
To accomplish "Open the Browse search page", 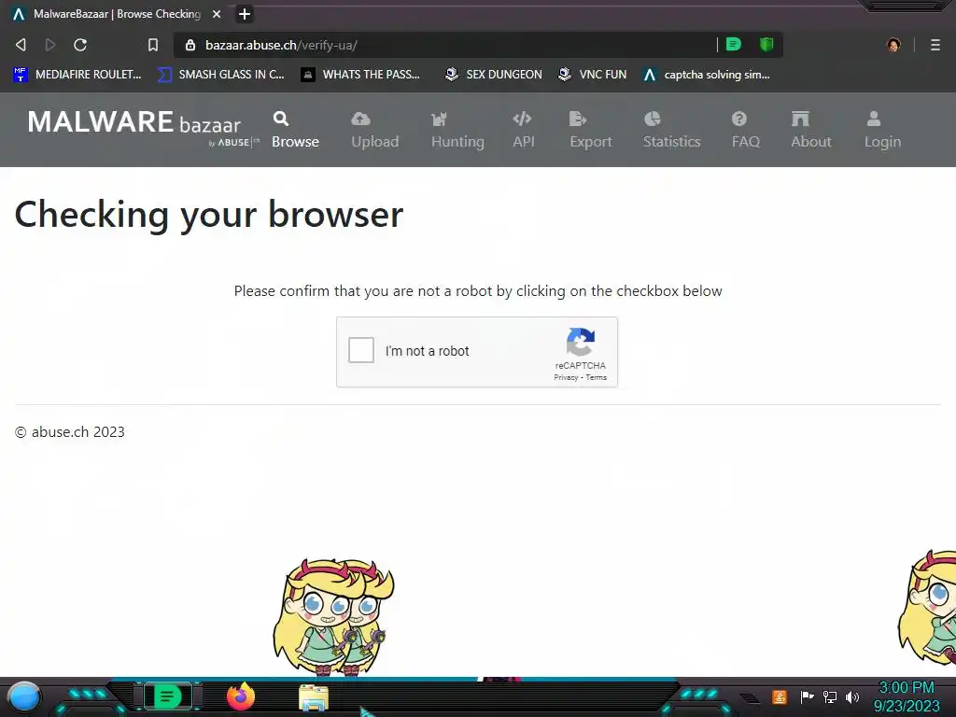I will [x=295, y=130].
